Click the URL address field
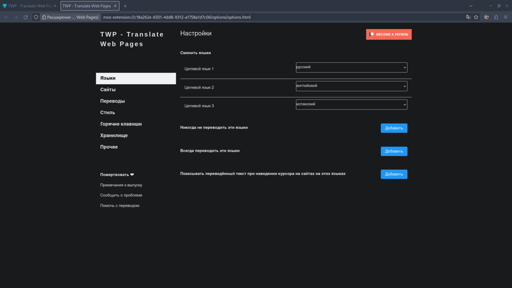The width and height of the screenshot is (512, 288). point(282,17)
